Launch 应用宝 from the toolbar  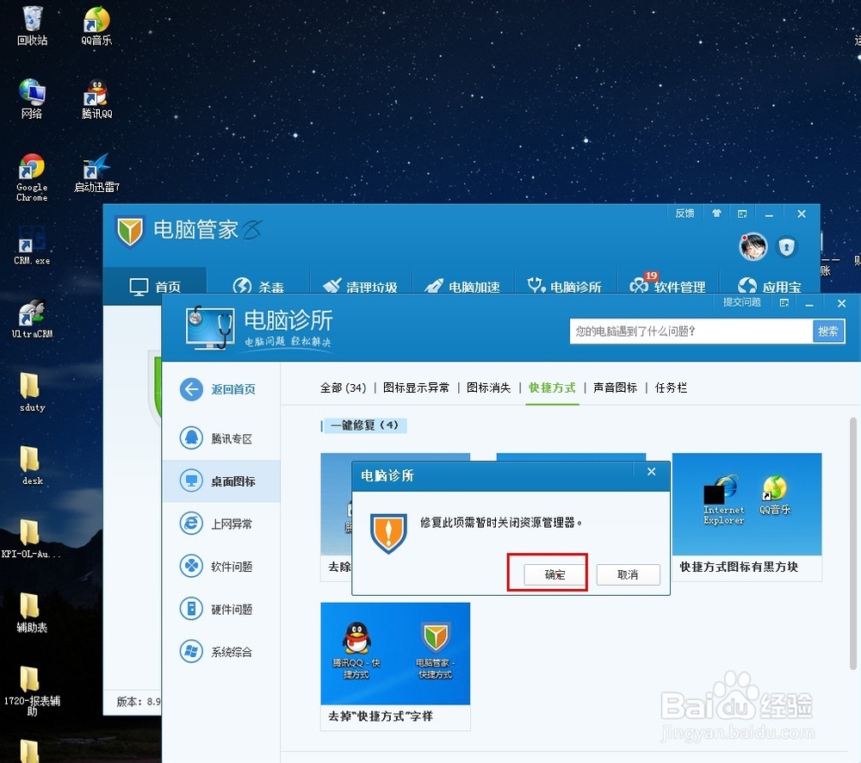[x=769, y=286]
